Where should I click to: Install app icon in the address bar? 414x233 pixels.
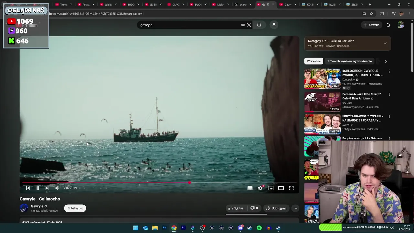[x=364, y=14]
